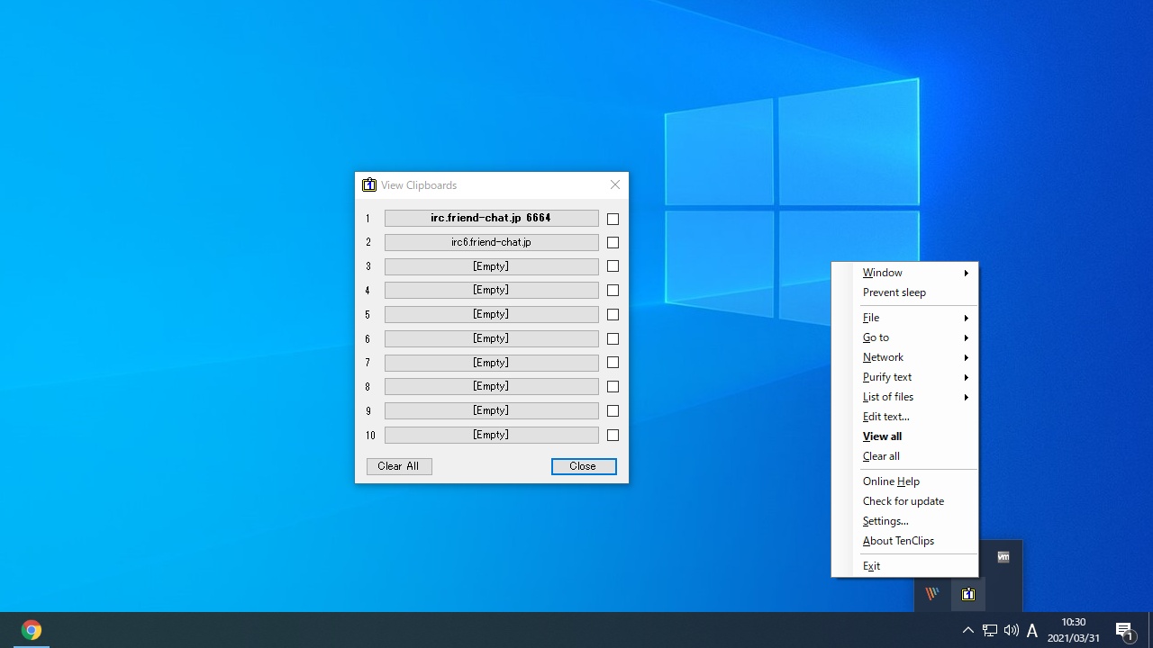This screenshot has width=1153, height=648.
Task: Click the striped tray icon beside TenClips
Action: [932, 594]
